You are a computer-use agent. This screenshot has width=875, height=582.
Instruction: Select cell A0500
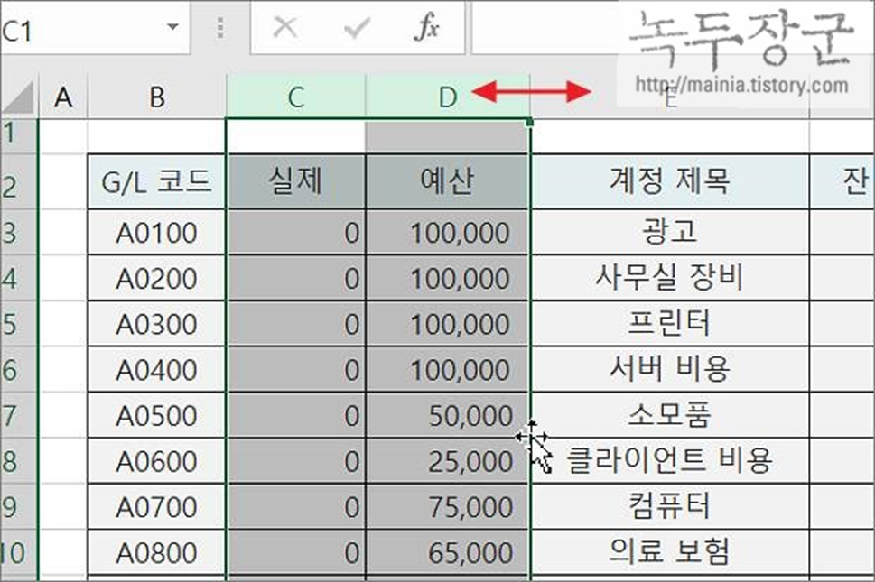[x=157, y=415]
